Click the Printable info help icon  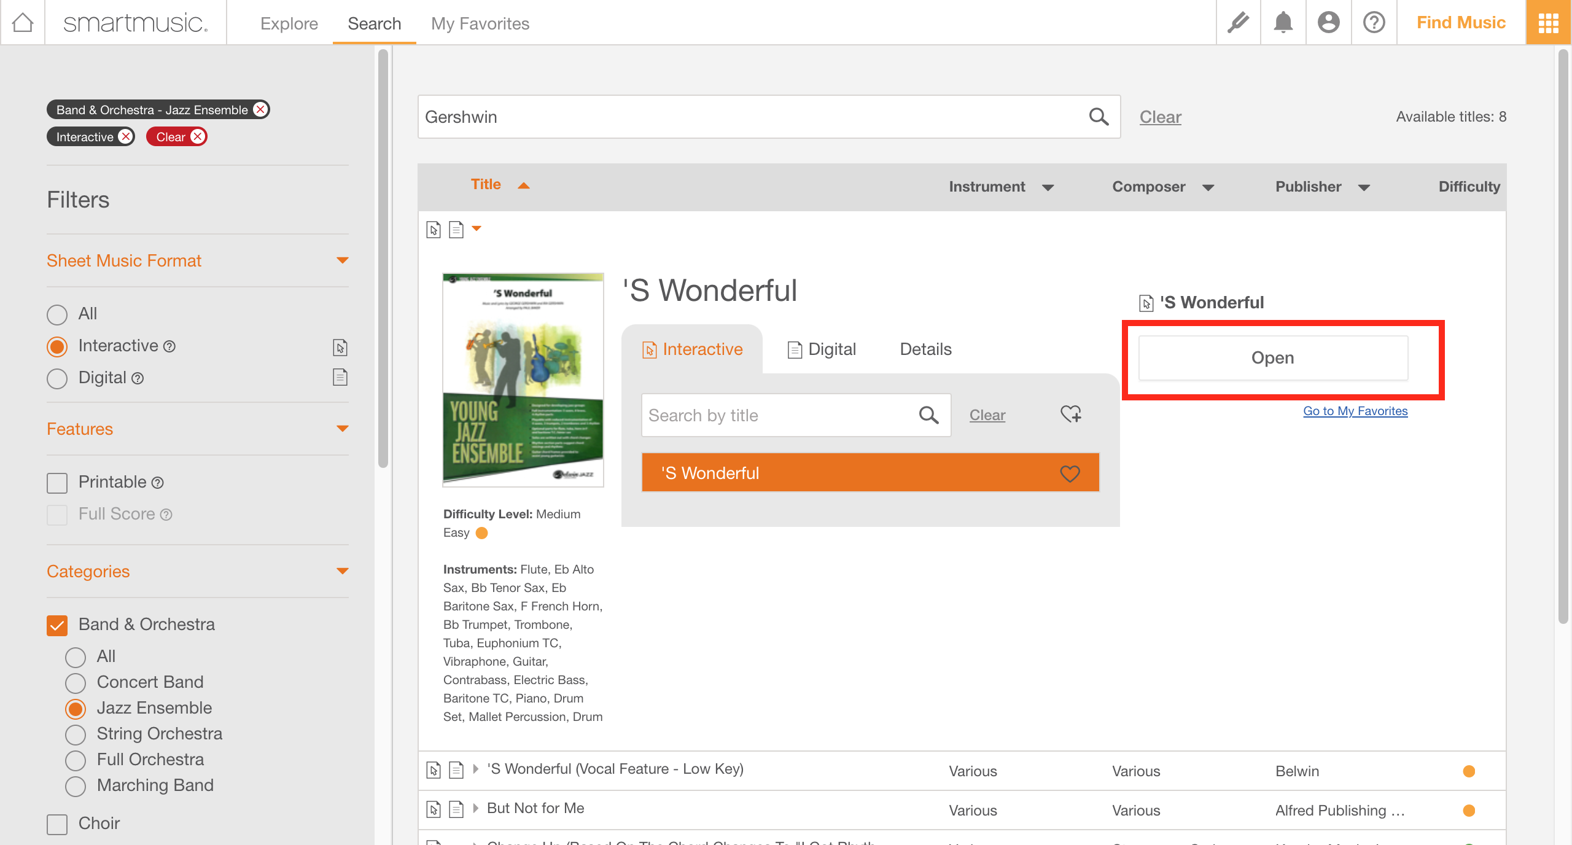(157, 483)
